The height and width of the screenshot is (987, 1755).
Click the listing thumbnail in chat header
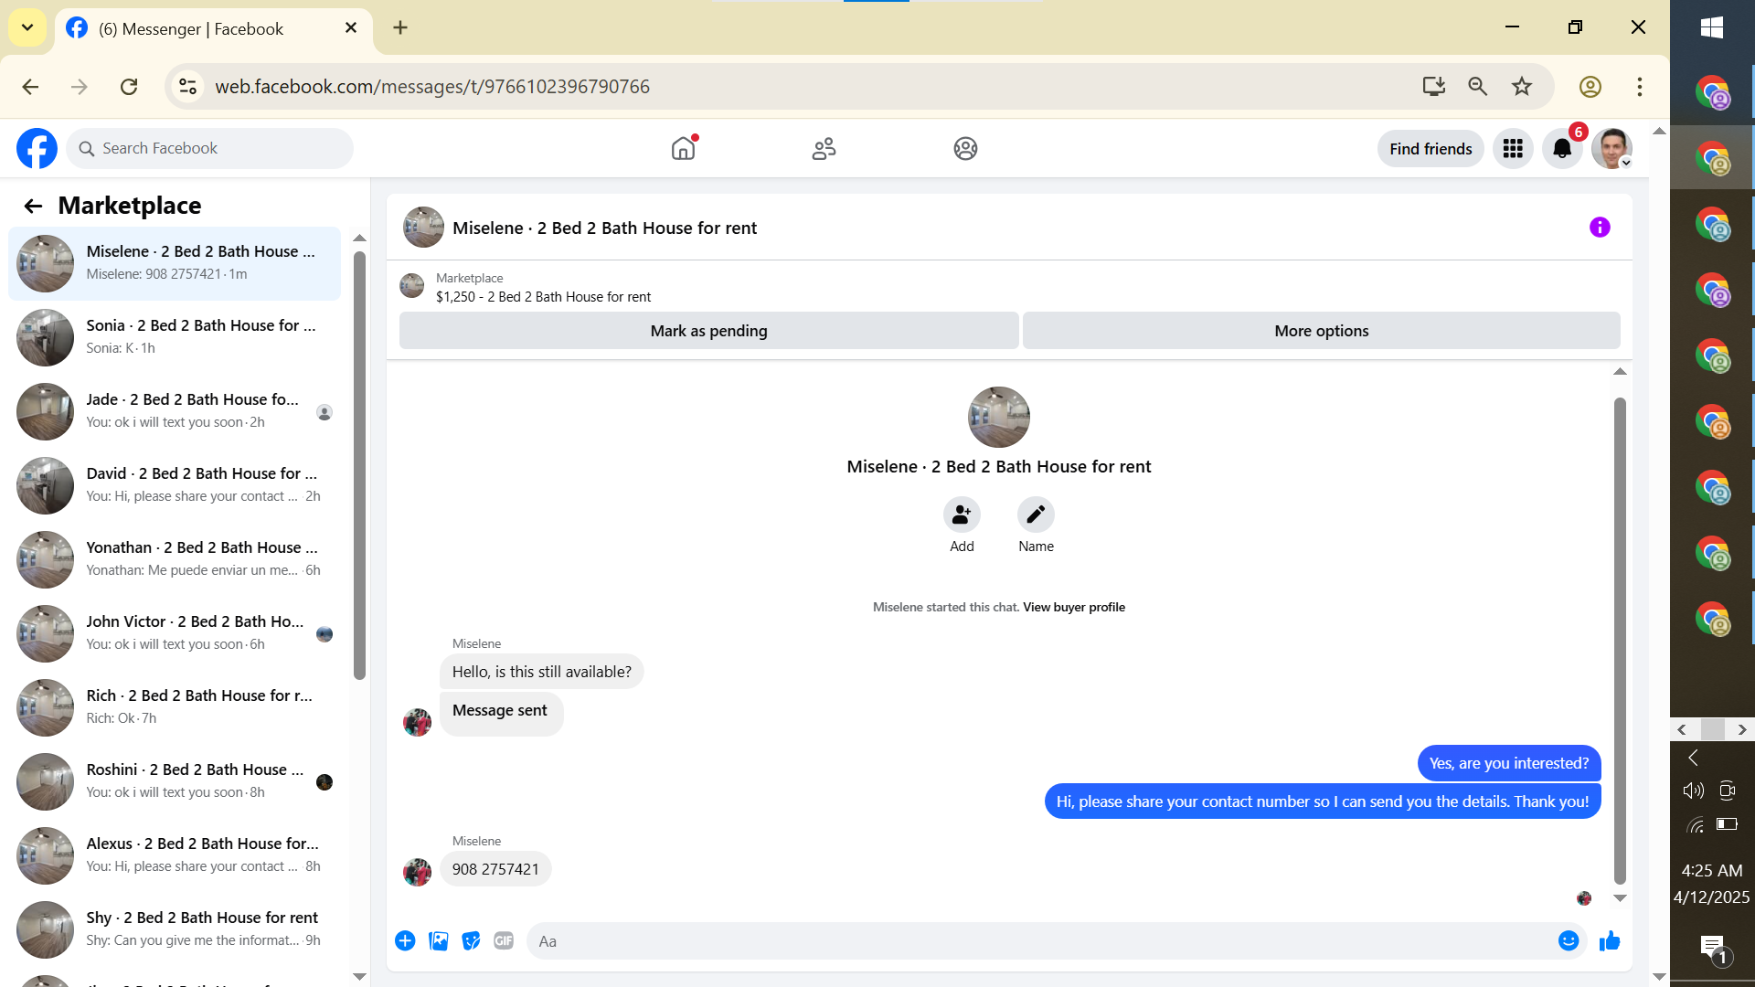tap(423, 228)
